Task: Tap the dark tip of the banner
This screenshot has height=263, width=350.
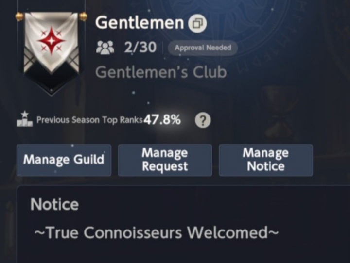Action: coord(52,85)
